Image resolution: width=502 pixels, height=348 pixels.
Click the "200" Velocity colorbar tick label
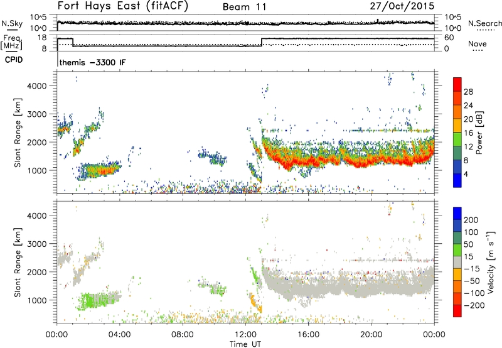coord(471,220)
